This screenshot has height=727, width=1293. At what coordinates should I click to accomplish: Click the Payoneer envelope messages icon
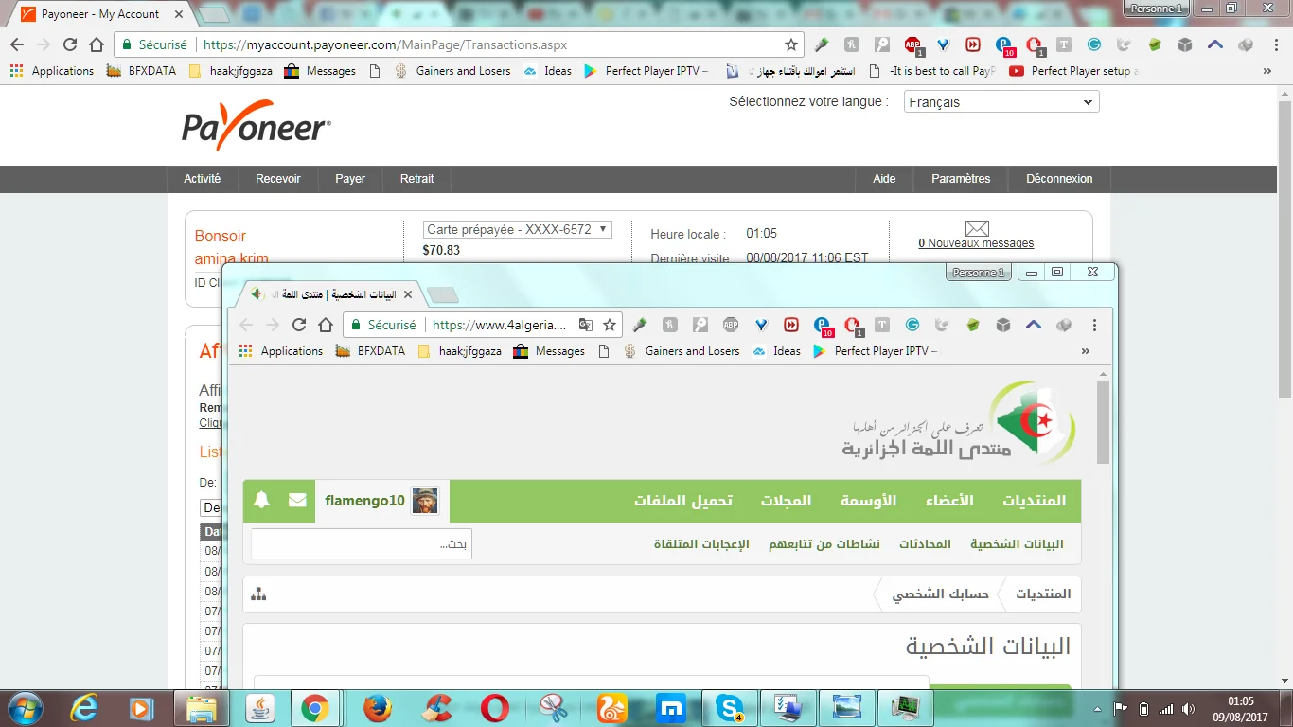(x=977, y=228)
